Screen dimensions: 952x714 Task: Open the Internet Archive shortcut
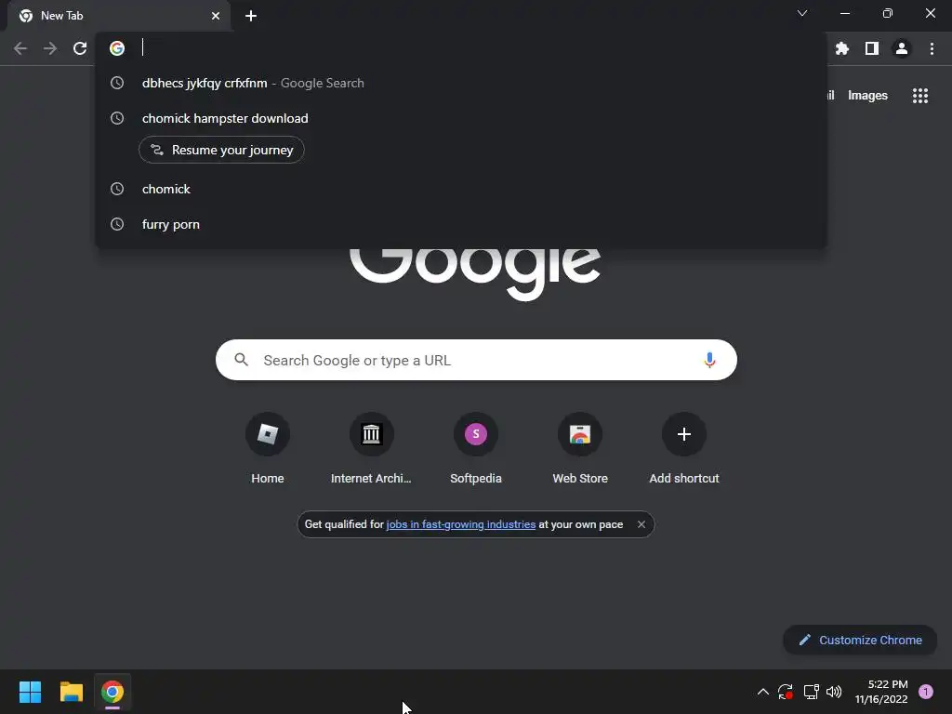(x=371, y=450)
